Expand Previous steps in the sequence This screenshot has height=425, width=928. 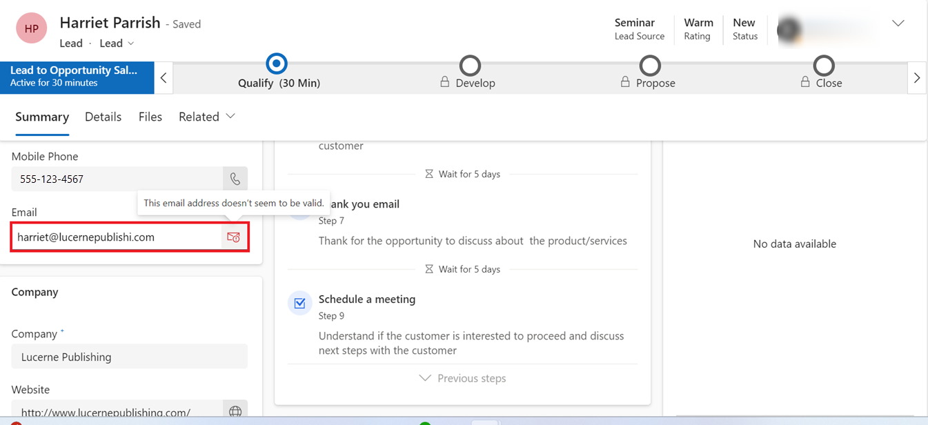pyautogui.click(x=462, y=378)
